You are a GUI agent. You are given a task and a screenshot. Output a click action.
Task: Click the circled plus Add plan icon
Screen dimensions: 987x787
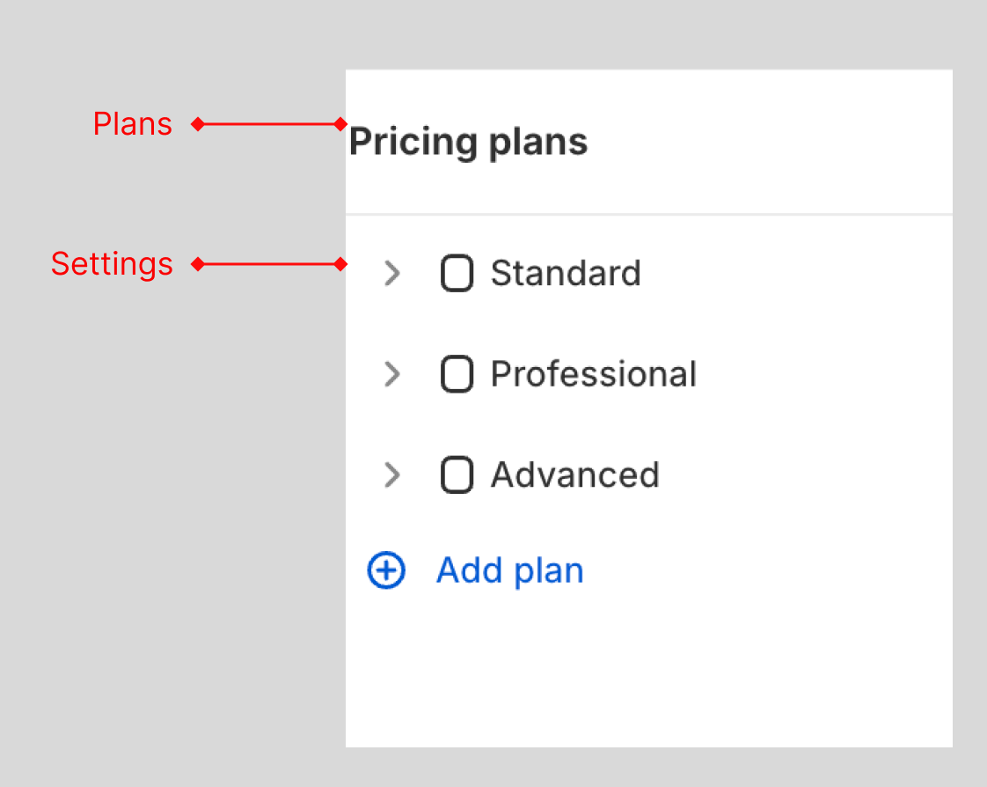tap(386, 570)
